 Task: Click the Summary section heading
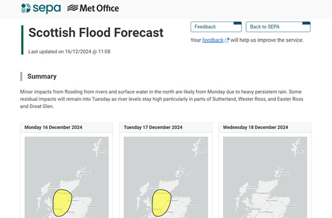42,76
